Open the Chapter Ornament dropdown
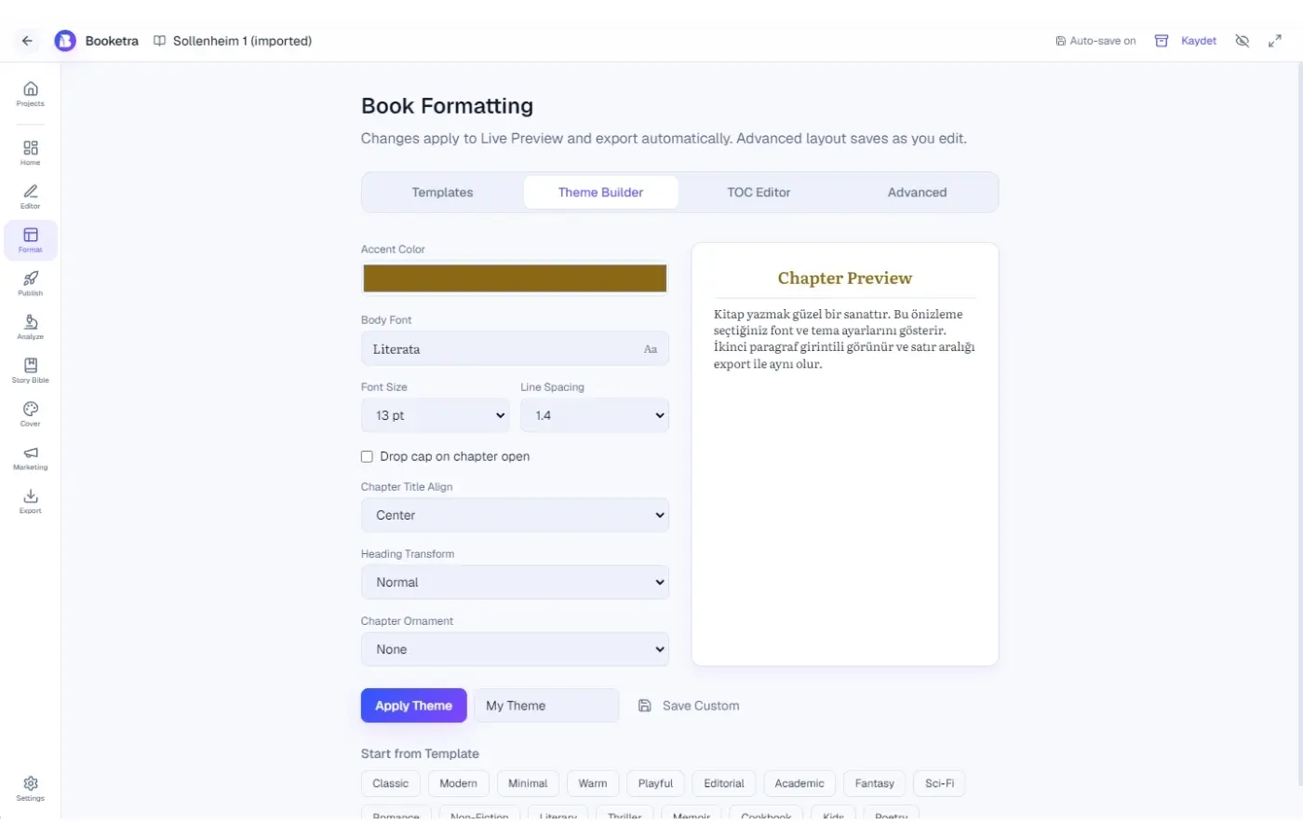 coord(515,649)
